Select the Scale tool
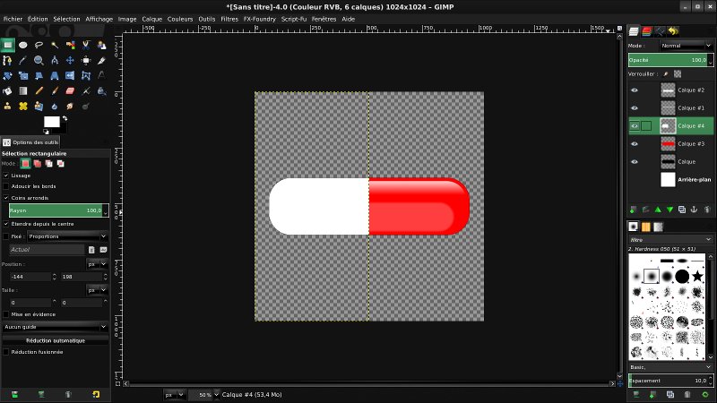 pyautogui.click(x=23, y=76)
